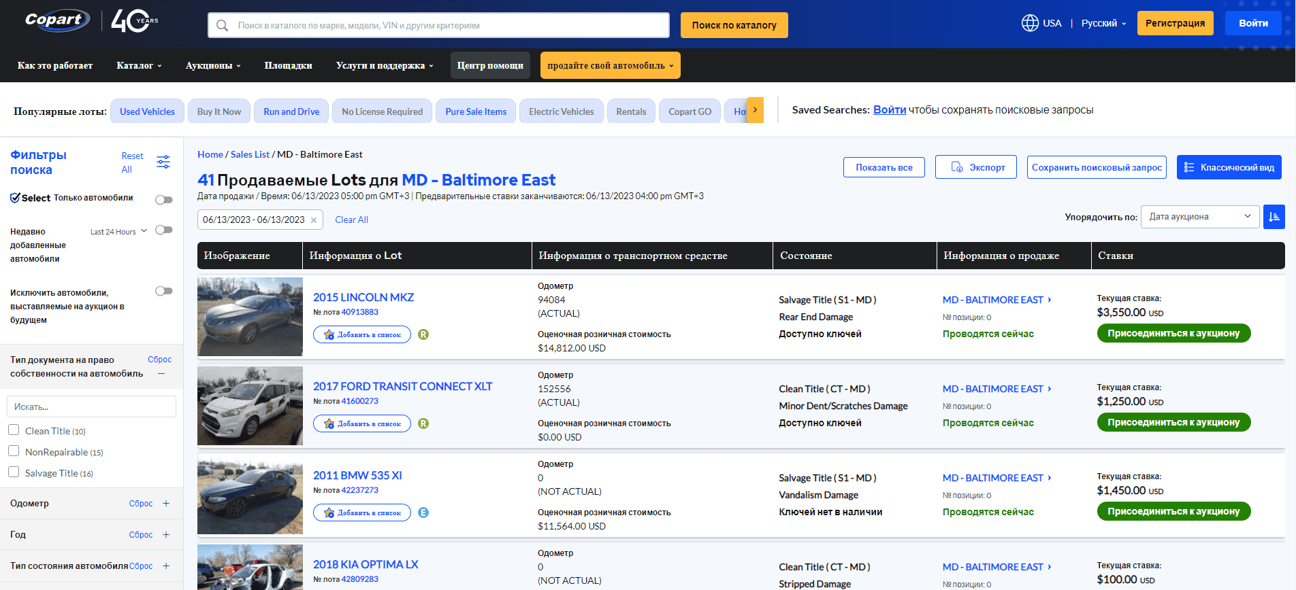1296x590 pixels.
Task: Remove the 06/13/2023 date filter chip
Action: 314,220
